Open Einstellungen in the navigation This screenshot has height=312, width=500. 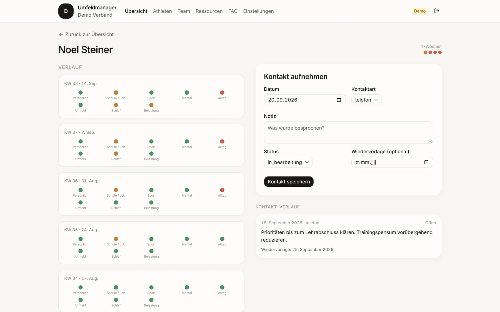(258, 11)
